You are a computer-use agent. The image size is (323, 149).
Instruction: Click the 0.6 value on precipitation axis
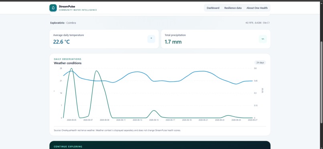click(255, 68)
